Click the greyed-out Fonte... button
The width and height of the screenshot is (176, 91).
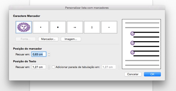tap(26, 39)
